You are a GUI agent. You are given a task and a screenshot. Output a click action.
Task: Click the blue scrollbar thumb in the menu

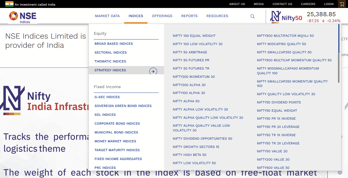click(x=339, y=38)
